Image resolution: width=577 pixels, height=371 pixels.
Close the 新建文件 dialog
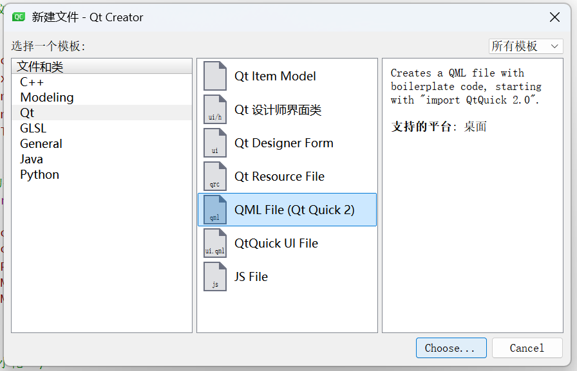pyautogui.click(x=554, y=17)
